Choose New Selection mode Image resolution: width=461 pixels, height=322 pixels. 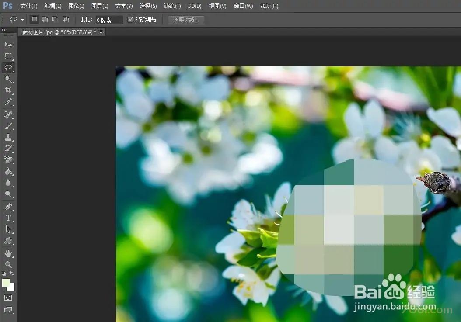(35, 19)
